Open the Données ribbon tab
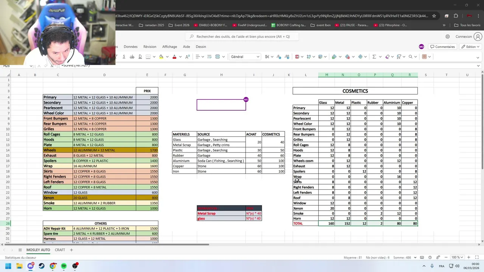 click(130, 47)
